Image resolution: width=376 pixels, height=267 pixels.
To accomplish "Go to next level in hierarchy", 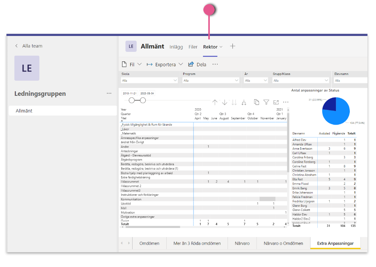I will click(x=234, y=102).
